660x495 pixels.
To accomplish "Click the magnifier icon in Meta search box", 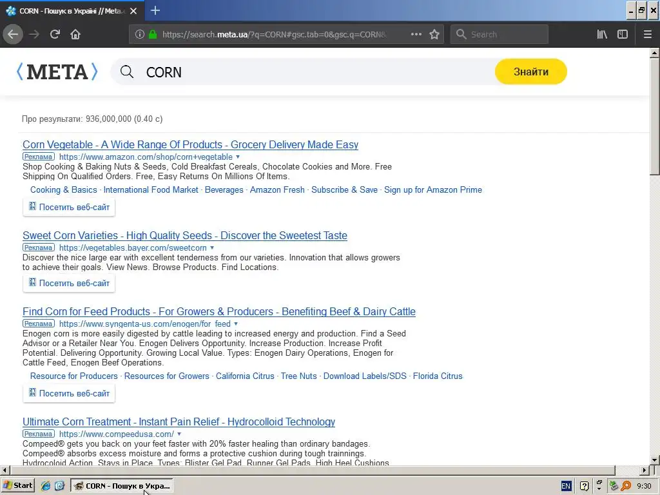I will 127,72.
